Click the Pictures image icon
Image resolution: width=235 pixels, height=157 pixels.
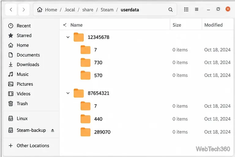(x=11, y=84)
